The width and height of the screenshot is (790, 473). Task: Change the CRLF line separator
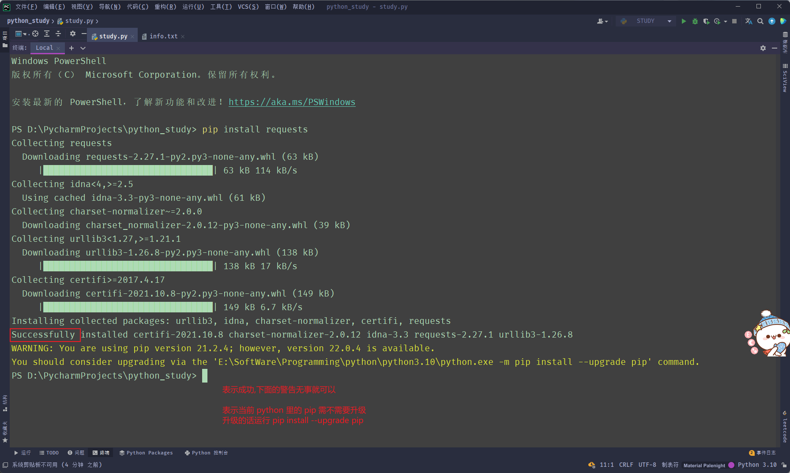(626, 465)
